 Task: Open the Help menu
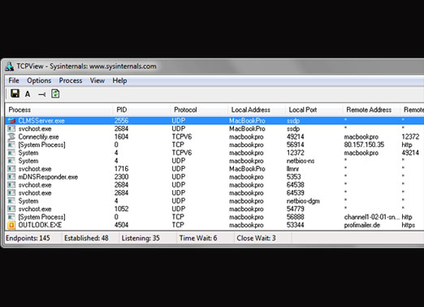tap(119, 80)
